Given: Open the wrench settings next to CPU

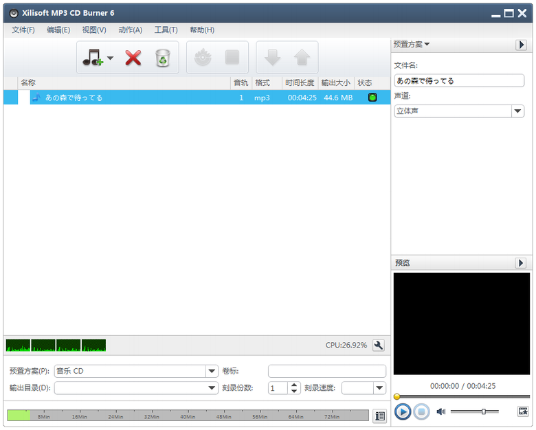Looking at the screenshot, I should click(378, 345).
